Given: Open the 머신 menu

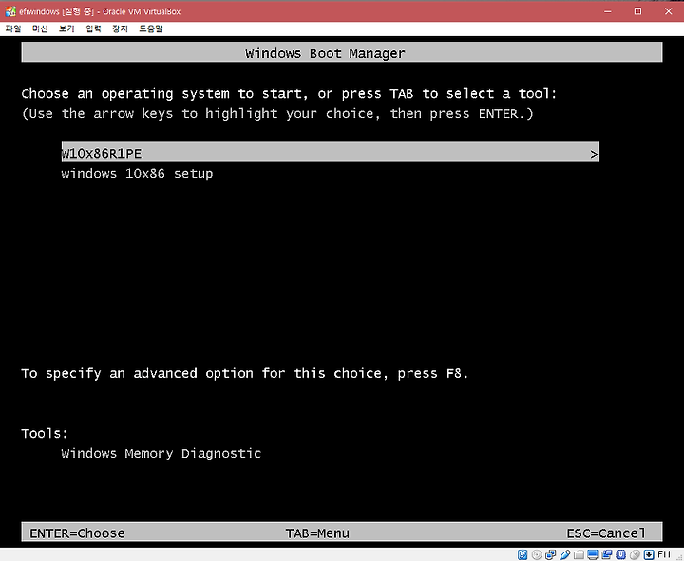Looking at the screenshot, I should point(40,28).
